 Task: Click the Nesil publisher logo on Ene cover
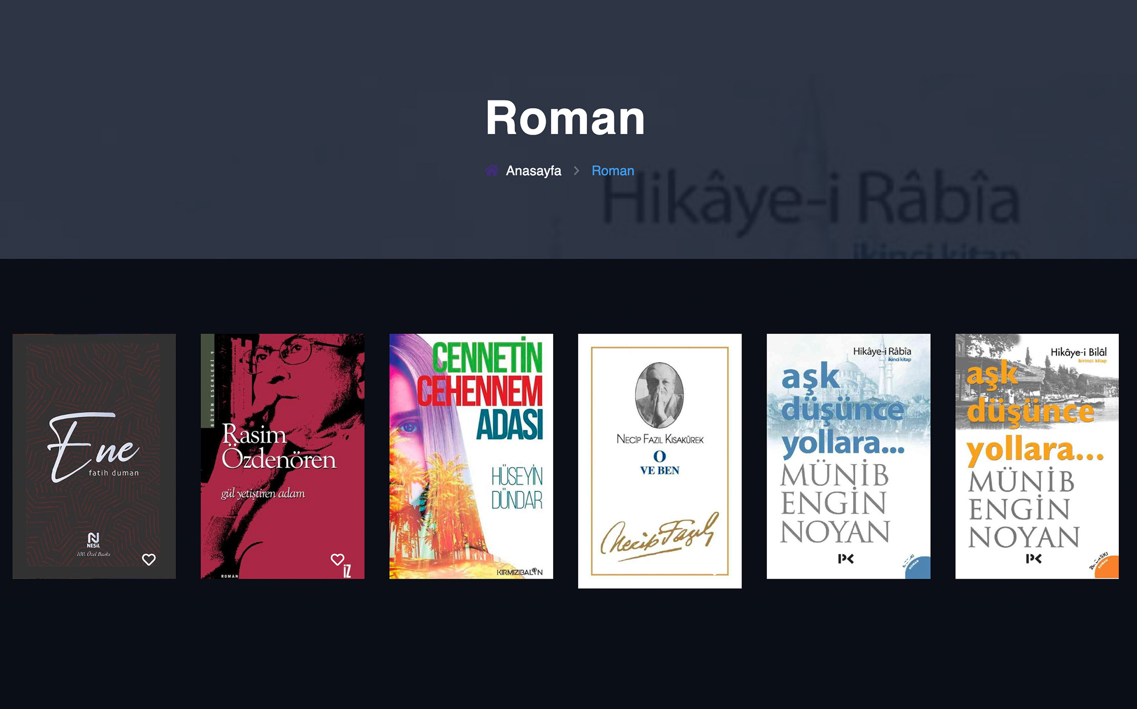tap(93, 540)
